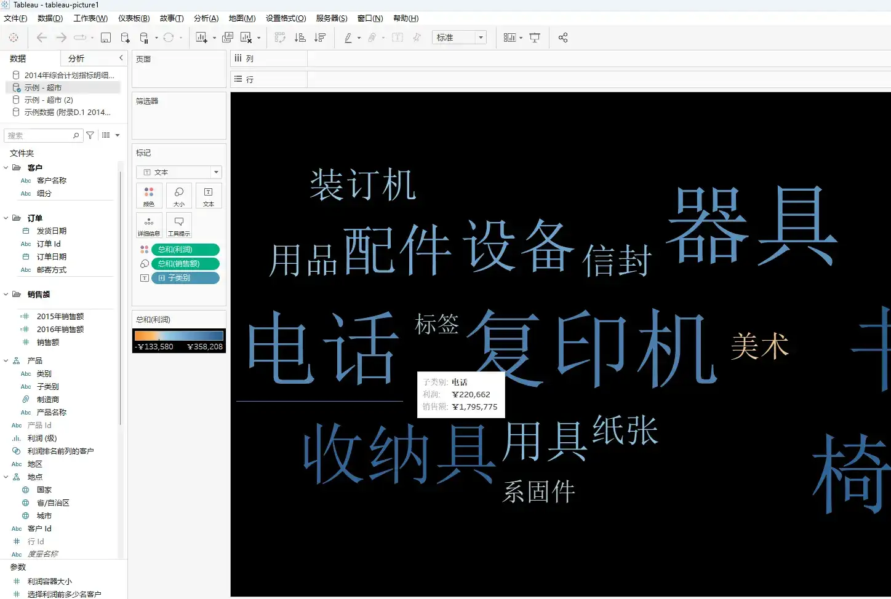Select the highlight (pen) toolbar icon
Image resolution: width=891 pixels, height=599 pixels.
[349, 37]
